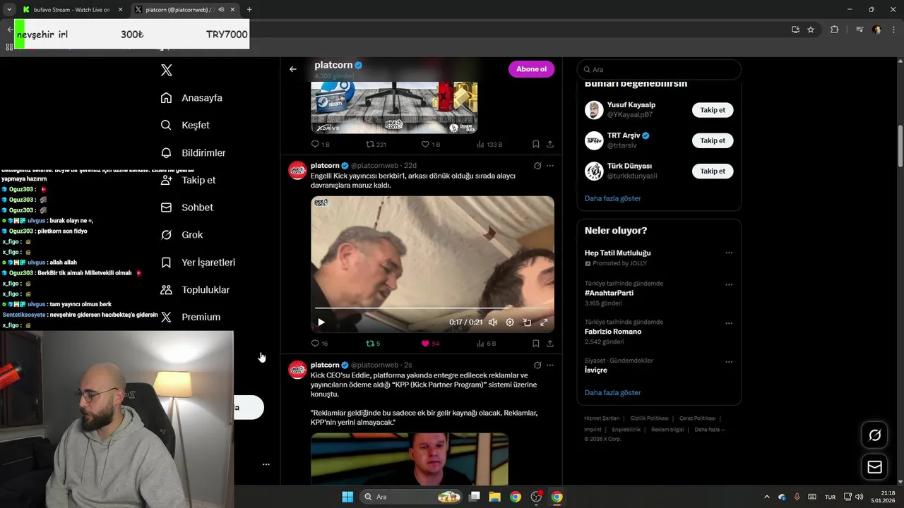Open Hep Tatil Mutluluğu promoted trend
This screenshot has width=904, height=508.
point(617,253)
